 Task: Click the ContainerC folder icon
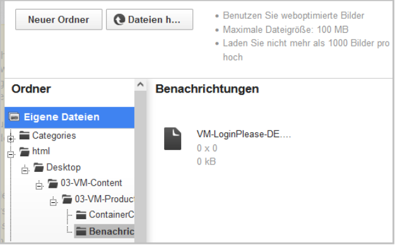coord(81,215)
